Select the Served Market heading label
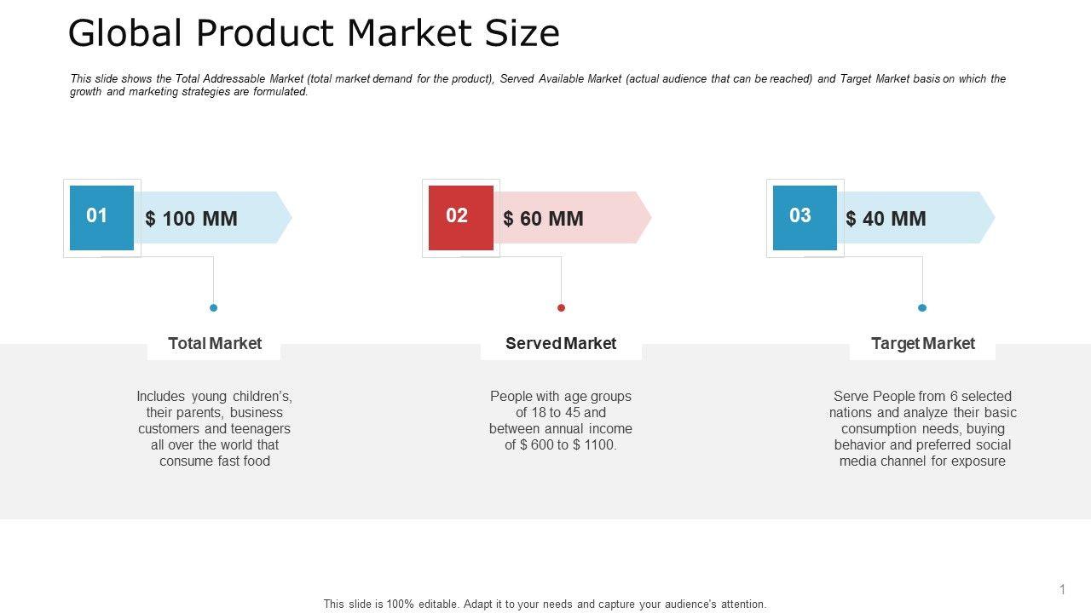Image resolution: width=1091 pixels, height=613 pixels. tap(561, 344)
